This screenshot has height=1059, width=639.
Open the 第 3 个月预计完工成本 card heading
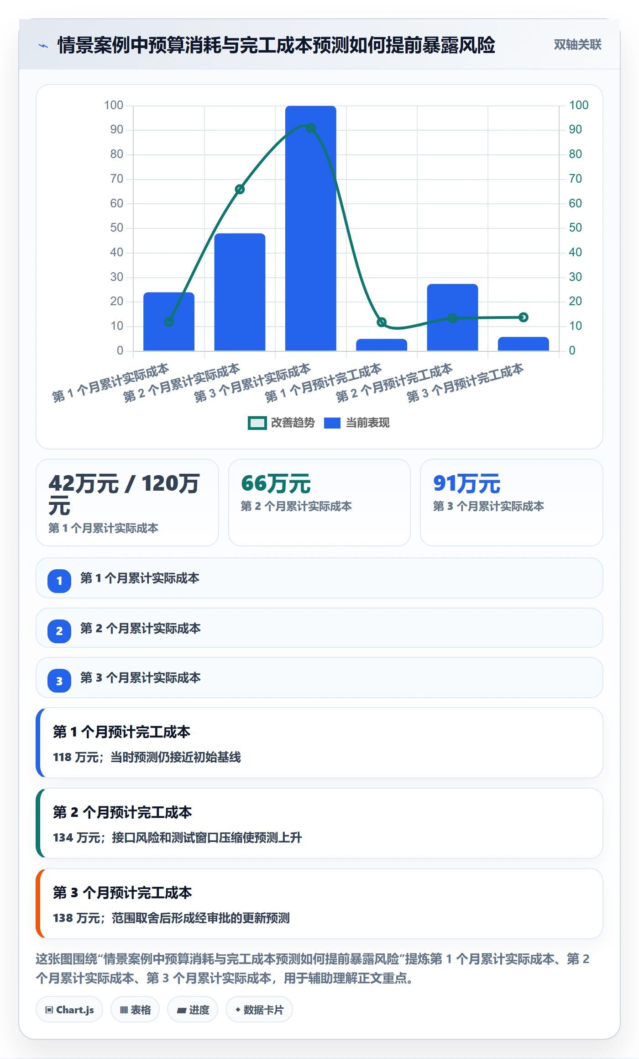pyautogui.click(x=122, y=893)
